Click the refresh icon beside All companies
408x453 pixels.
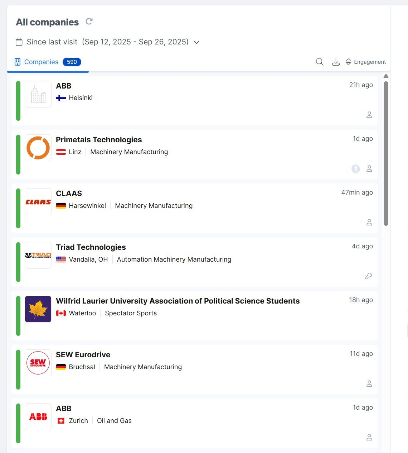point(89,22)
